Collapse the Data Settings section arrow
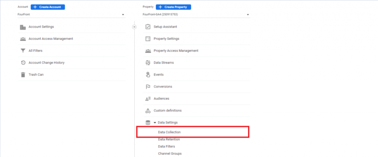378x157 pixels. (x=155, y=123)
